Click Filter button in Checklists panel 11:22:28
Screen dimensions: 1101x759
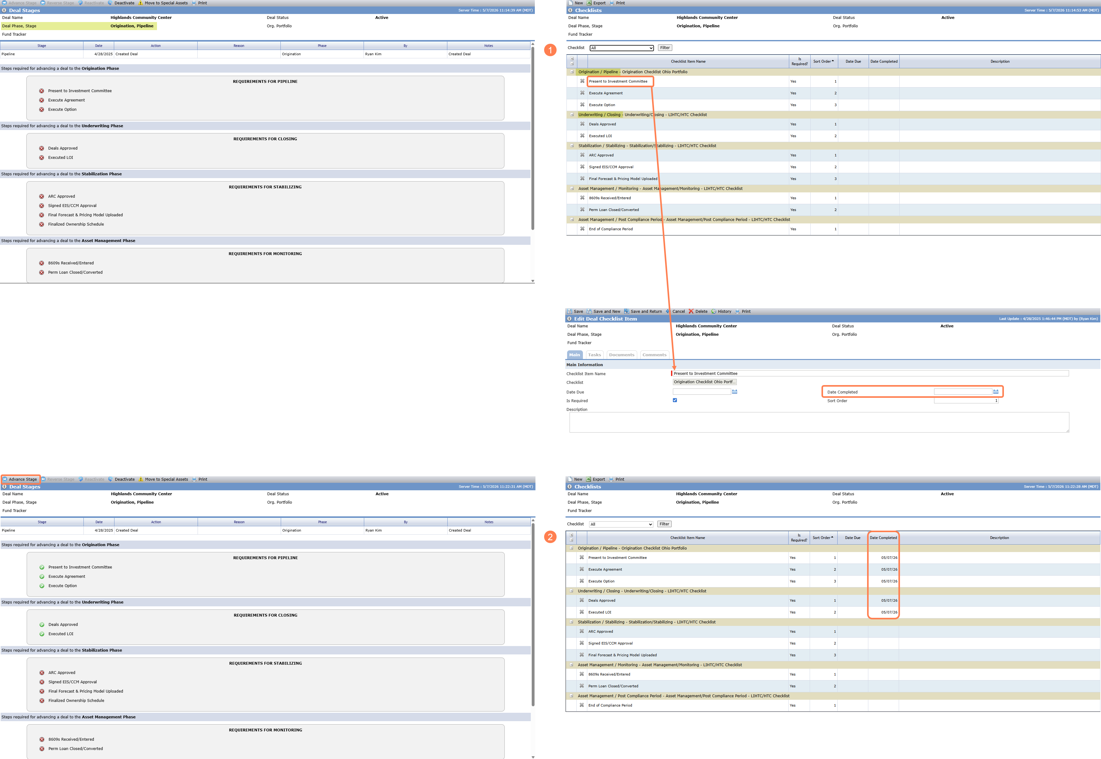[664, 524]
